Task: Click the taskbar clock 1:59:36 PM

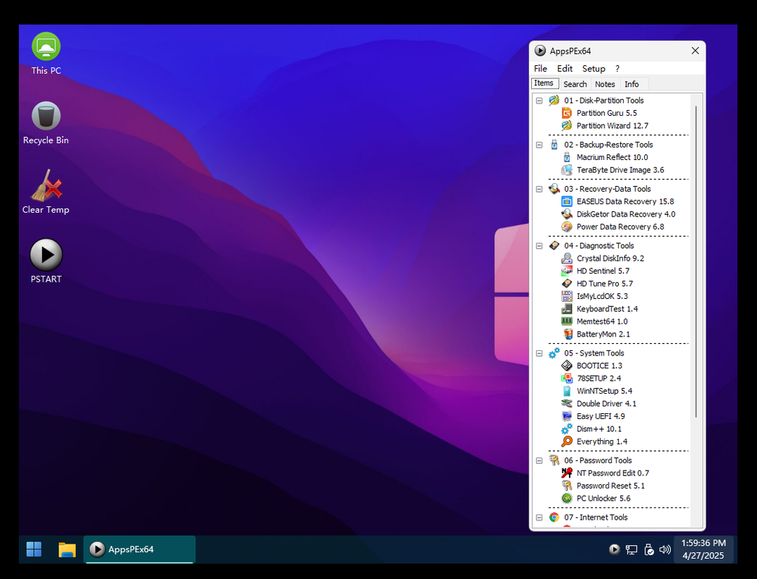Action: (x=703, y=549)
